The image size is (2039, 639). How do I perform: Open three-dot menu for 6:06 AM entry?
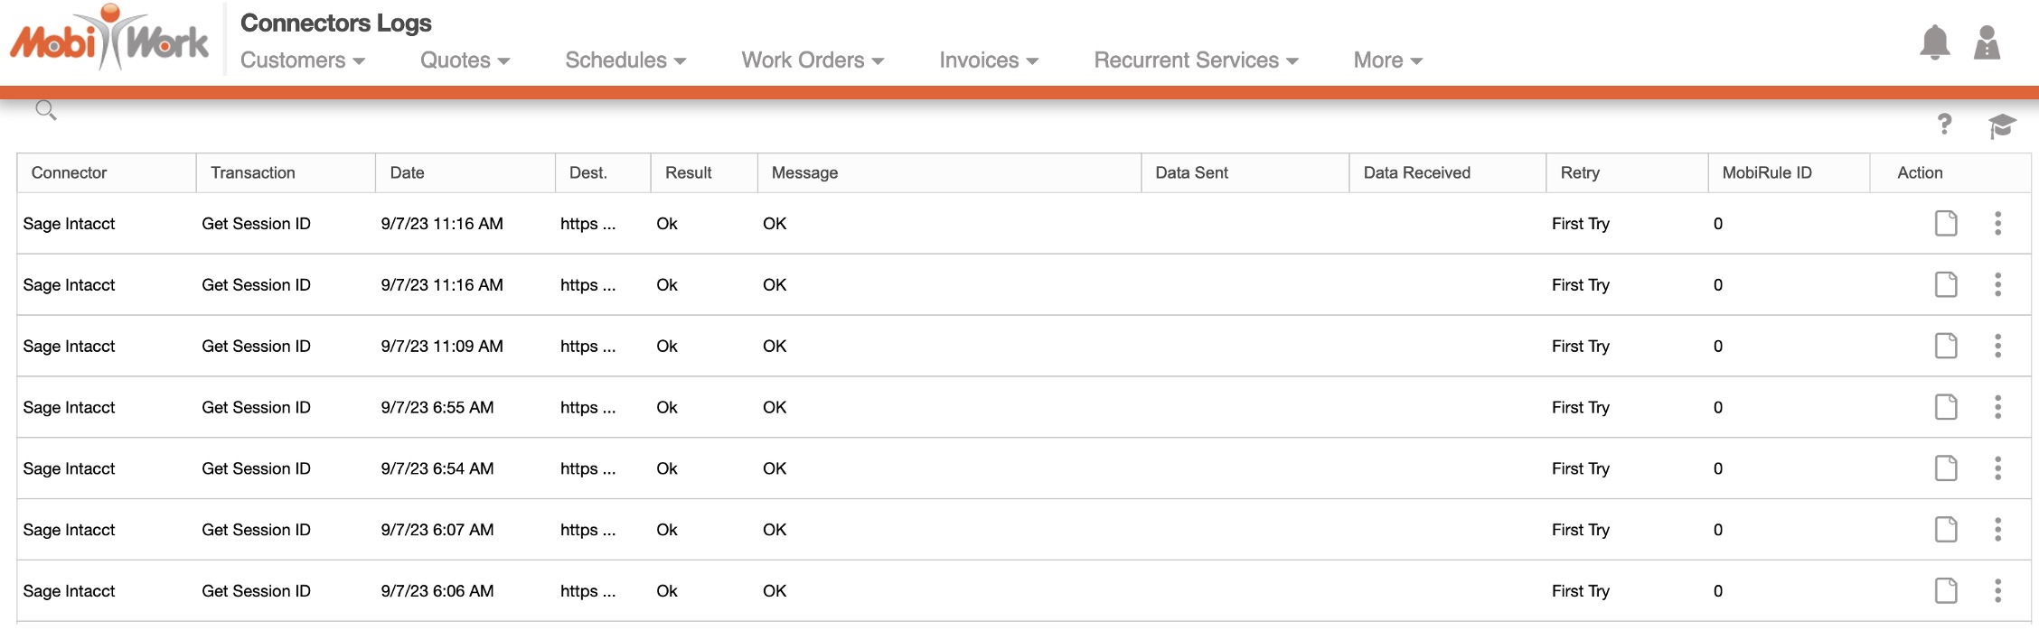[x=1997, y=591]
